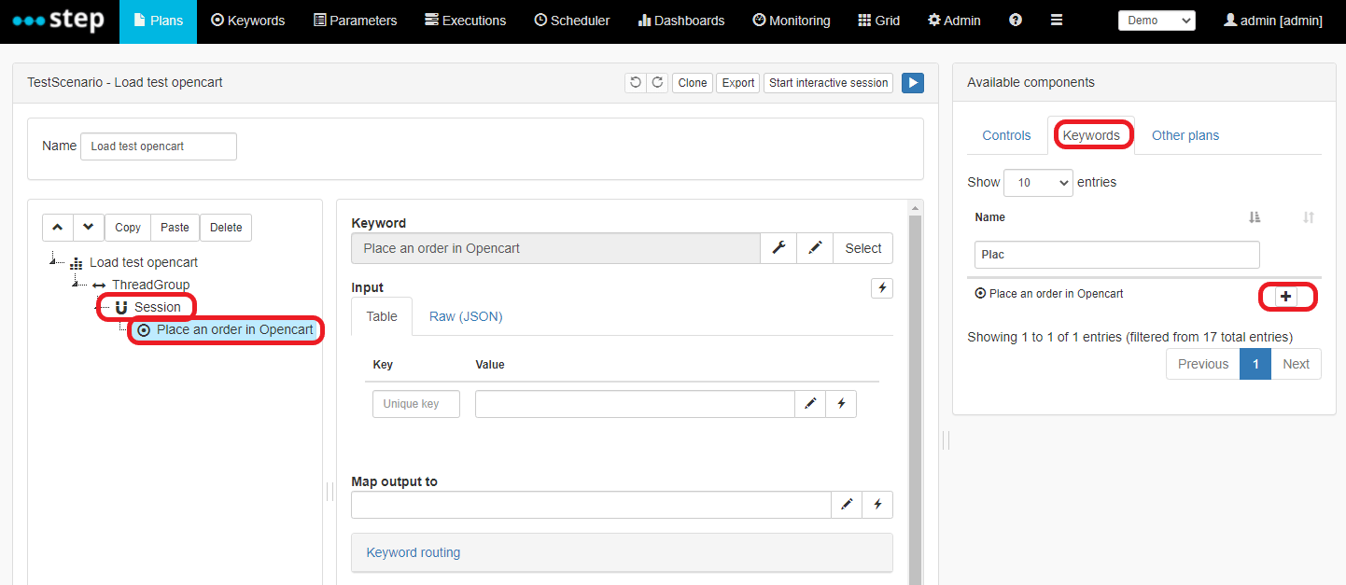Run the plan with the blue play icon
Viewport: 1346px width, 585px height.
point(912,82)
